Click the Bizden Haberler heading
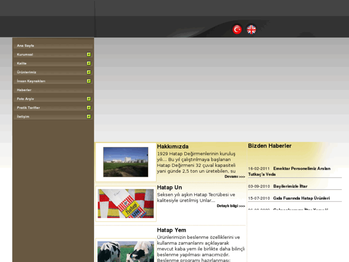Viewport: 349px width, 262px height. [x=269, y=146]
